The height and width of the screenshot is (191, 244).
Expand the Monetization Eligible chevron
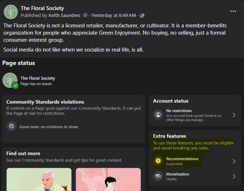pos(234,176)
